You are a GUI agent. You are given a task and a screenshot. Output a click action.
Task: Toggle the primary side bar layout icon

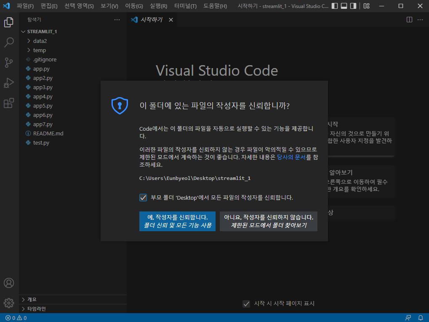point(335,6)
